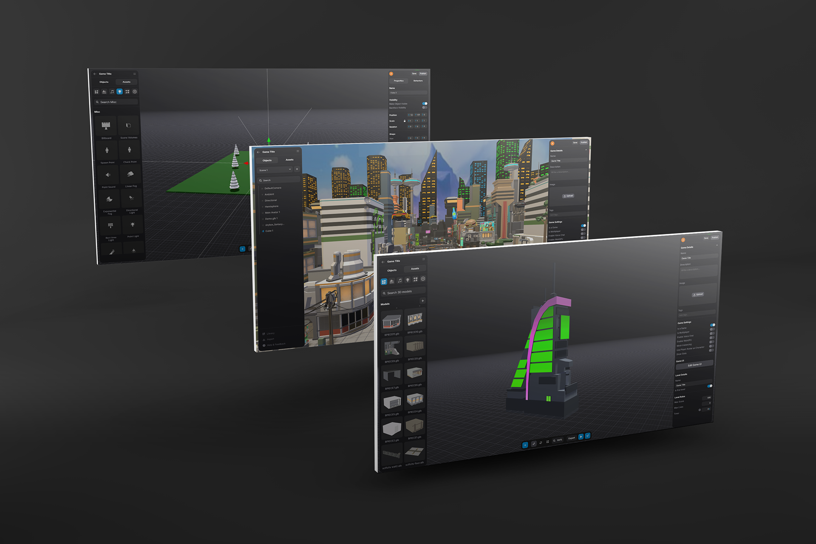The height and width of the screenshot is (544, 816).
Task: Select lightbulb category icon in front screen
Action: coord(408,280)
